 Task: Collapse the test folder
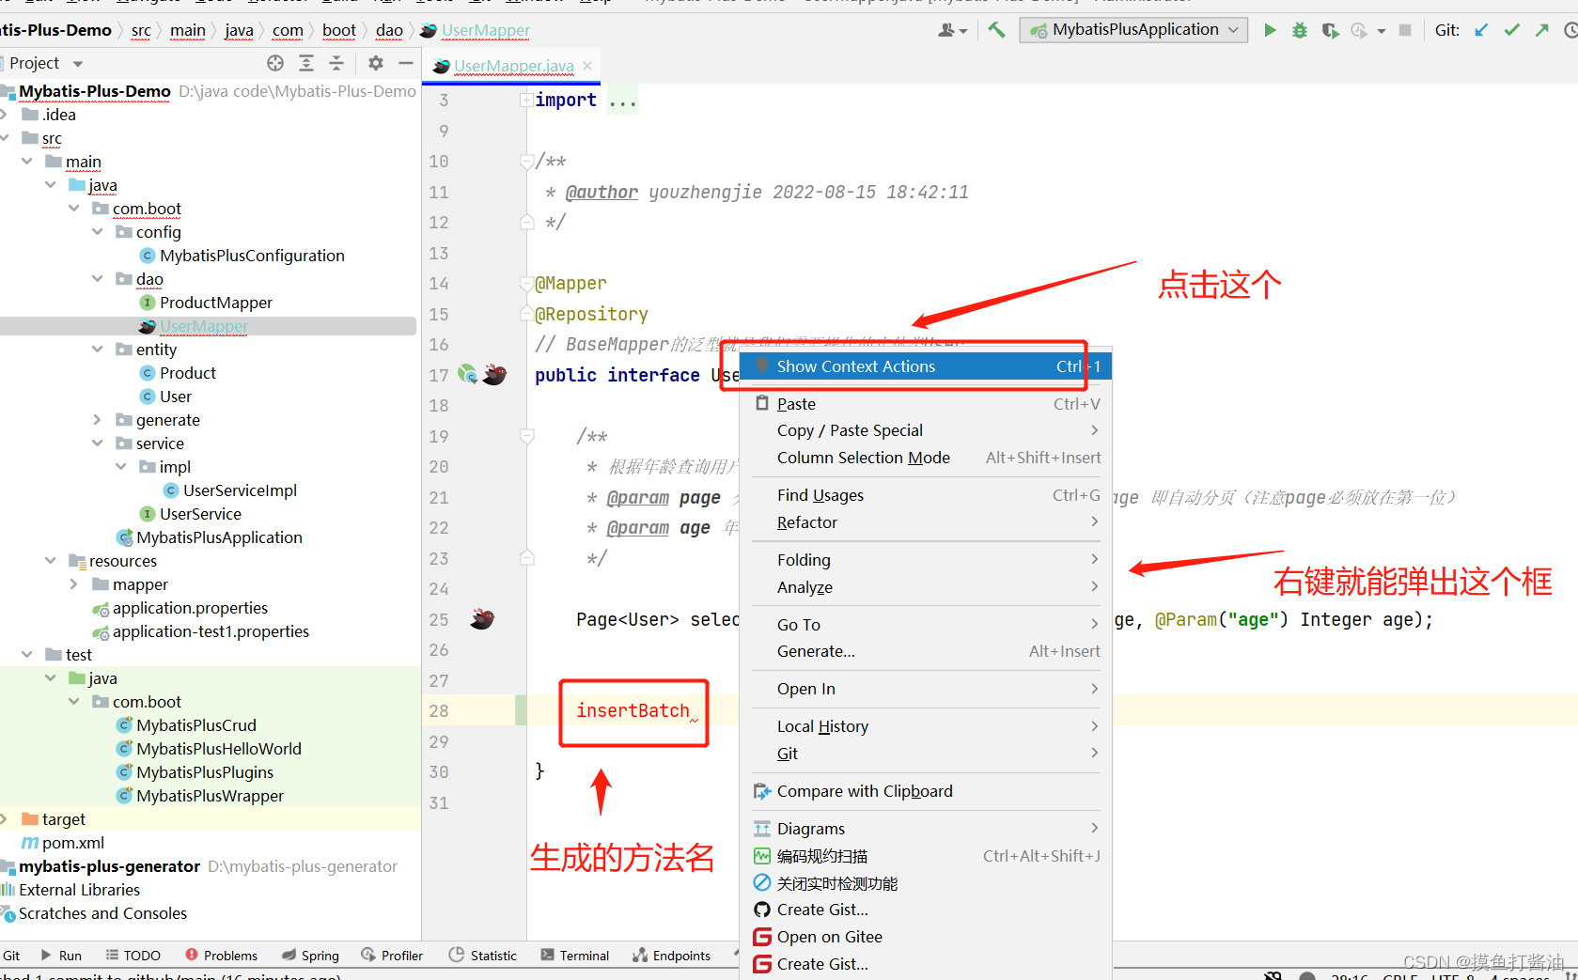(27, 655)
